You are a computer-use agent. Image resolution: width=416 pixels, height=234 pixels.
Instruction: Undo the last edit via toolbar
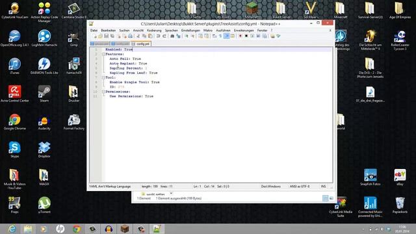[158, 36]
